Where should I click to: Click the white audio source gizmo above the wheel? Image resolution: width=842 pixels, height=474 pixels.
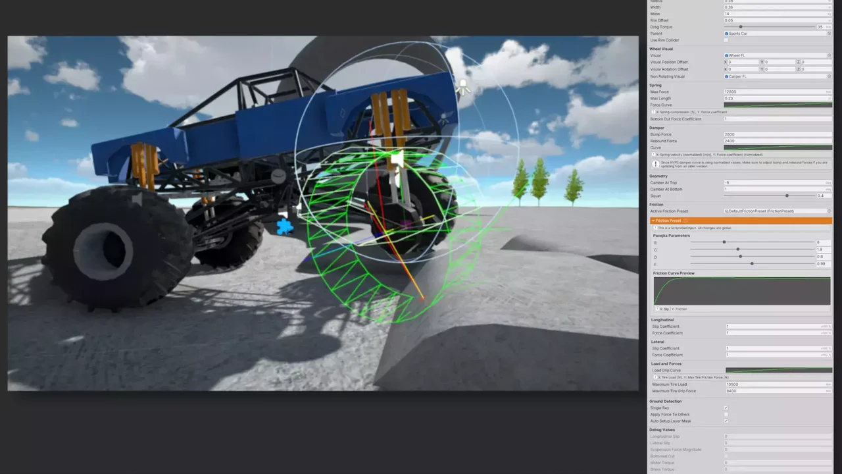pos(397,160)
